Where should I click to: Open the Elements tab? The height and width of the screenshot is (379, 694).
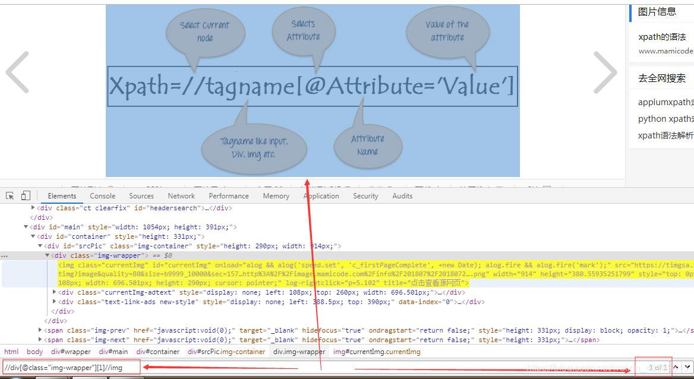[x=62, y=195]
